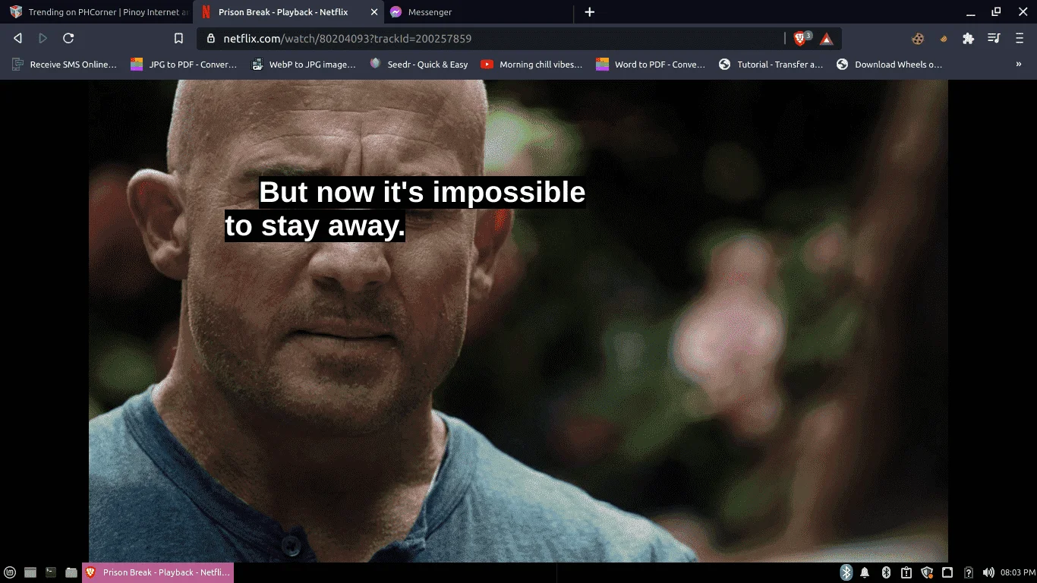Open the Brave main hamburger menu
The height and width of the screenshot is (583, 1037).
(x=1020, y=39)
